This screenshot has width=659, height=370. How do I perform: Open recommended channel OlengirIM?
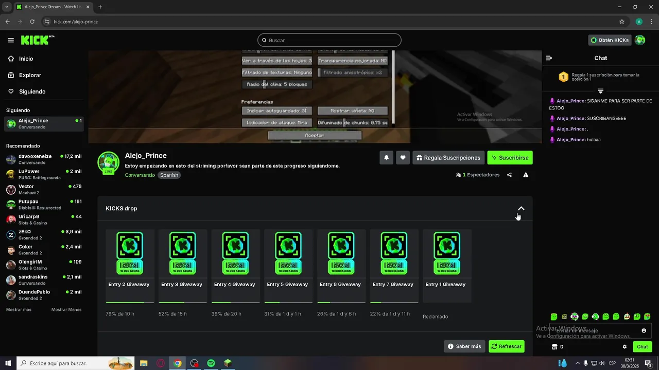coord(44,265)
